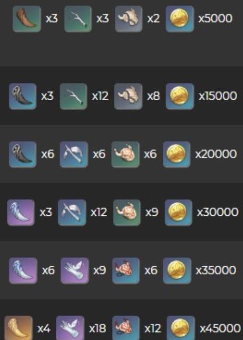Select the branch icon in the x5000 row

(x=78, y=19)
